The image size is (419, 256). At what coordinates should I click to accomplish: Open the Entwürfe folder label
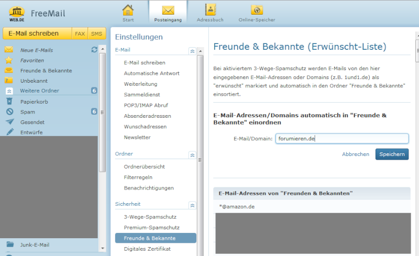tap(31, 132)
